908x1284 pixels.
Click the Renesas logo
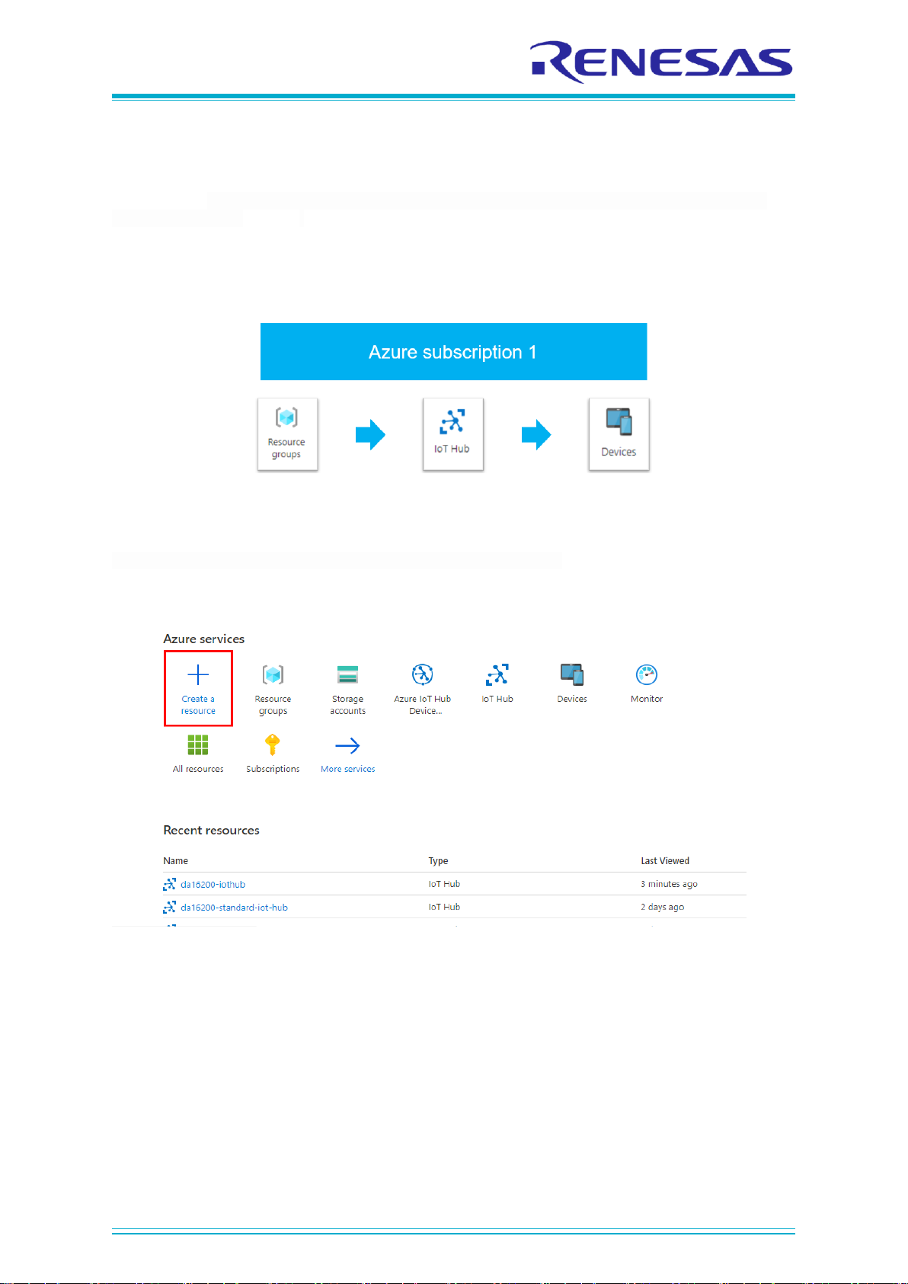pyautogui.click(x=661, y=61)
